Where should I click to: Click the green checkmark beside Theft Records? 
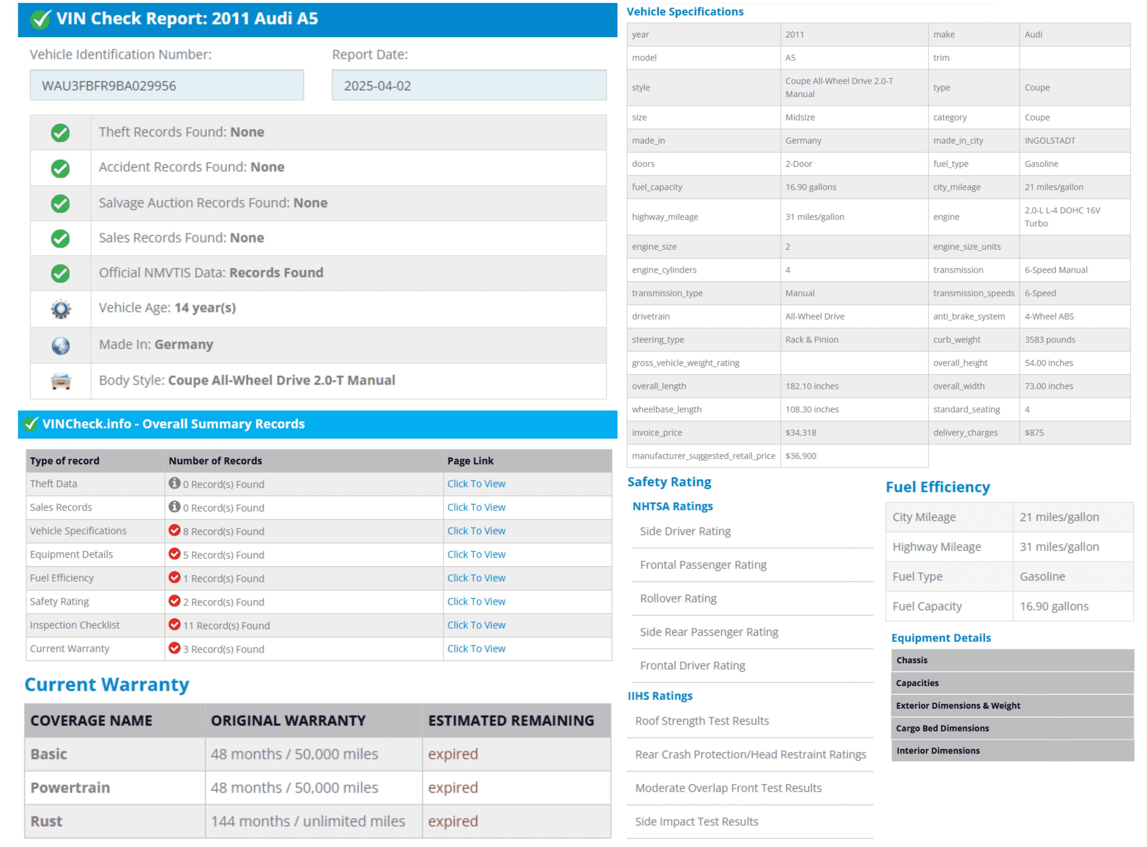click(61, 133)
